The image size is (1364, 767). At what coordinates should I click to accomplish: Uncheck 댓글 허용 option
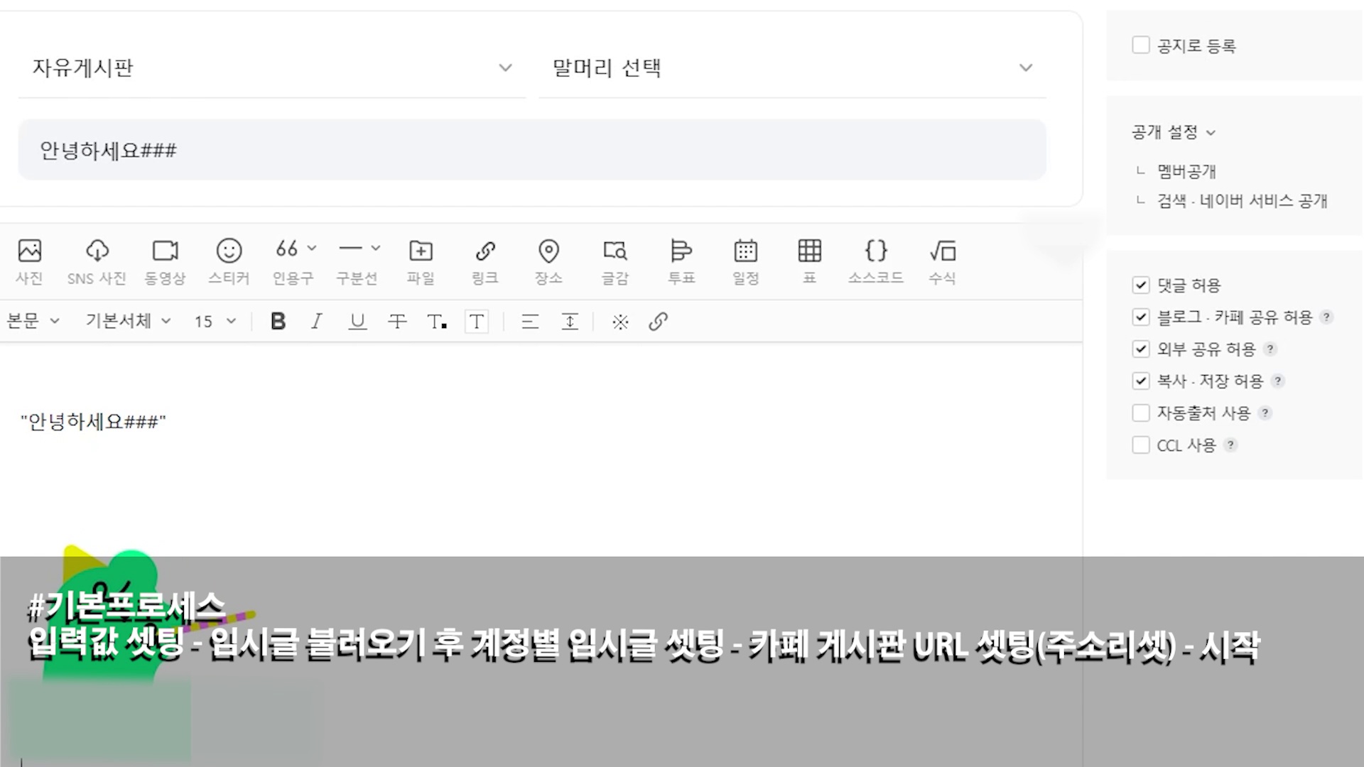click(1141, 285)
